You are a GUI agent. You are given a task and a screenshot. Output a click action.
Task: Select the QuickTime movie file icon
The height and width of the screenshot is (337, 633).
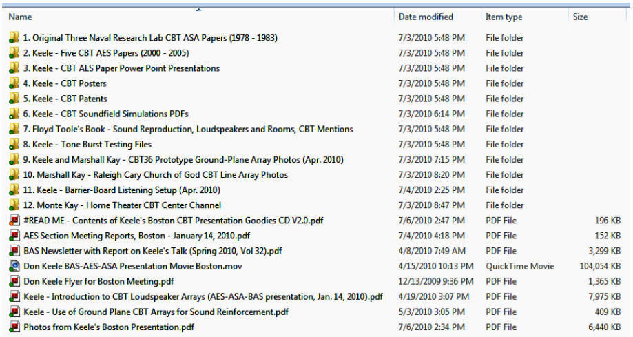point(14,266)
